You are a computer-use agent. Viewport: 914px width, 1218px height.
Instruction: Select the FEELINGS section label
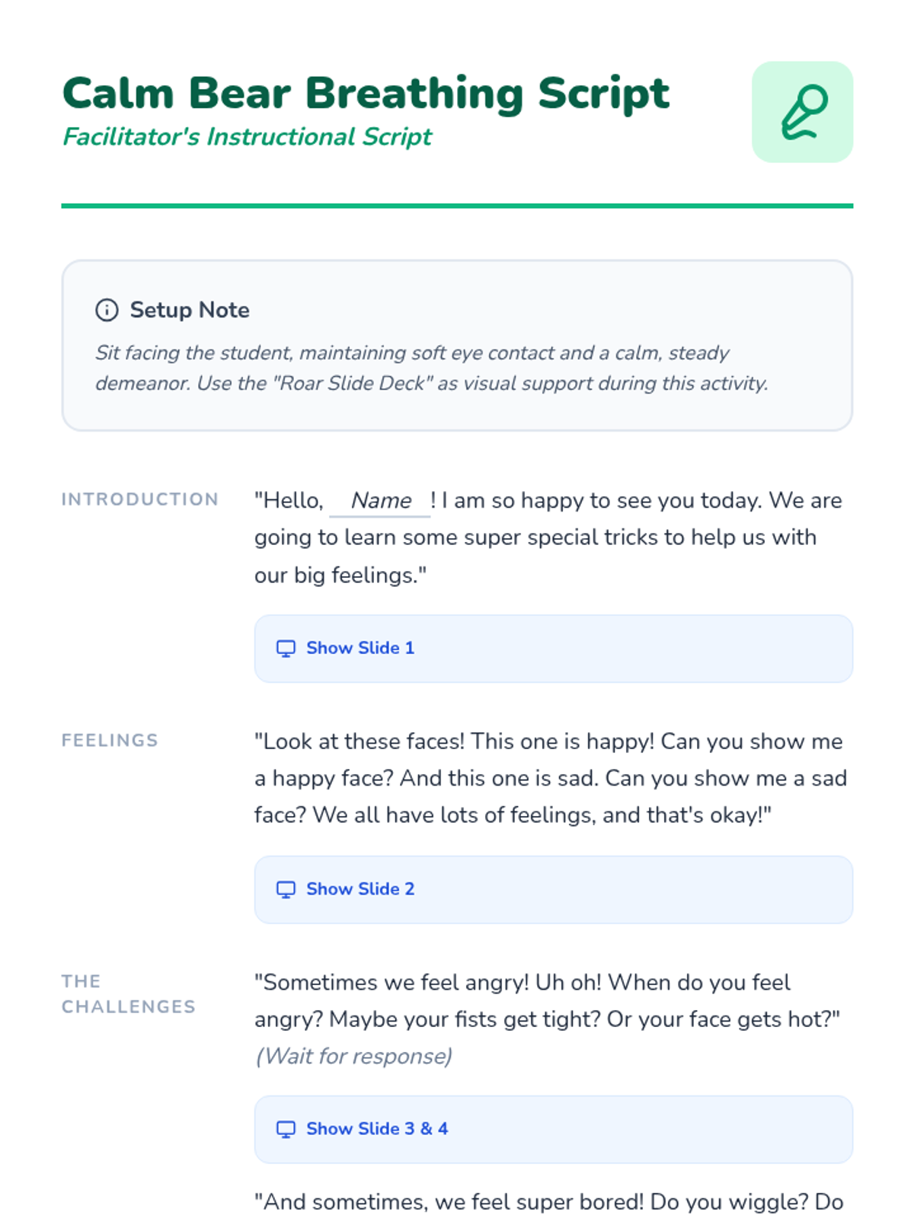[110, 741]
